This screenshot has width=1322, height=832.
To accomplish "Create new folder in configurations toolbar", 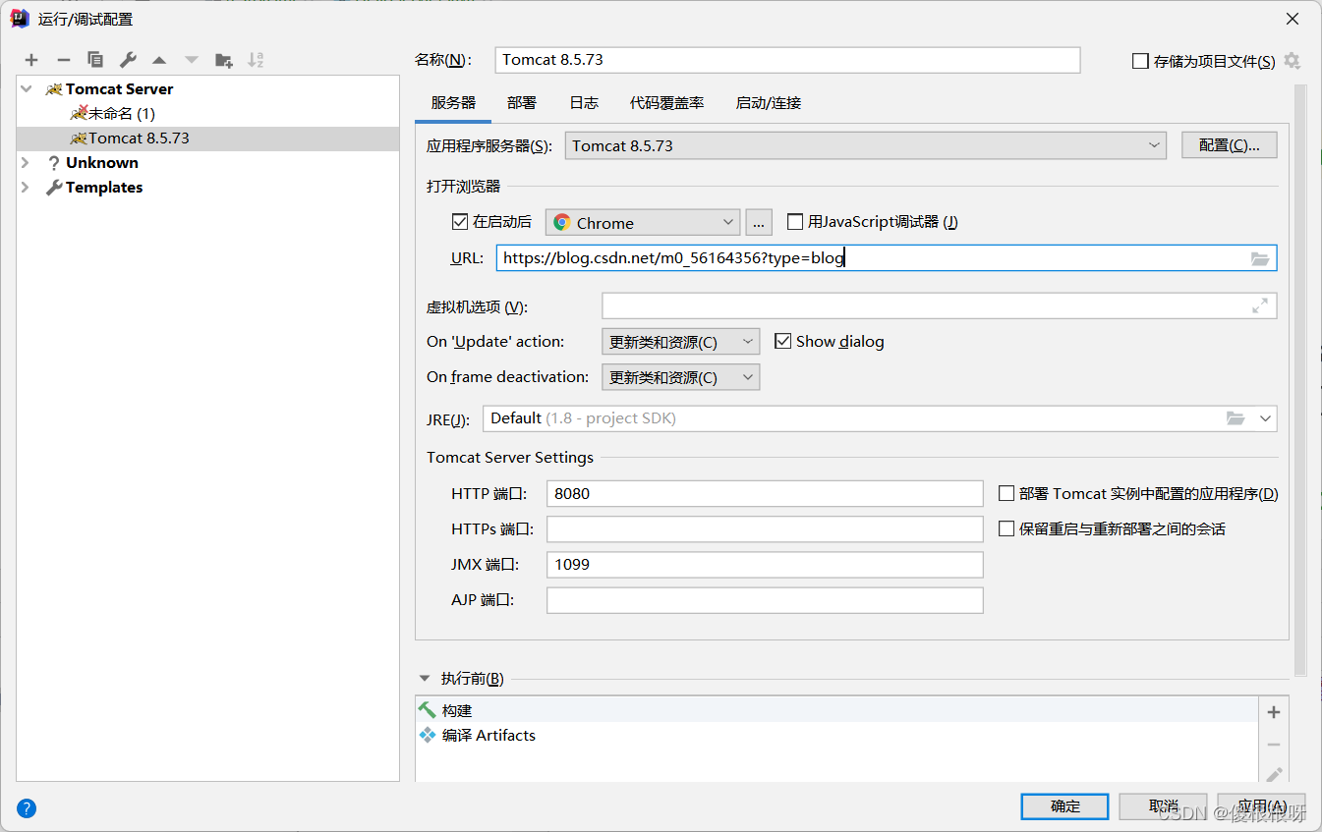I will pos(224,60).
